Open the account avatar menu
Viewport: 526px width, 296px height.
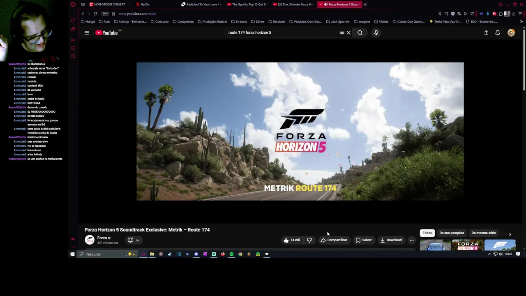[511, 32]
